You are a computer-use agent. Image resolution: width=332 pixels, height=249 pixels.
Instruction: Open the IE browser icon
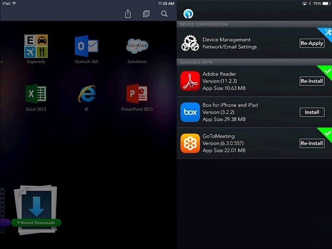point(87,94)
